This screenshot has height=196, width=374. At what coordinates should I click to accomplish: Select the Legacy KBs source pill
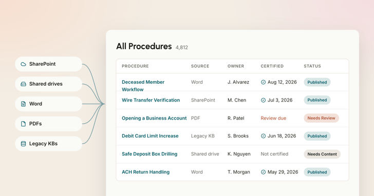pyautogui.click(x=49, y=144)
